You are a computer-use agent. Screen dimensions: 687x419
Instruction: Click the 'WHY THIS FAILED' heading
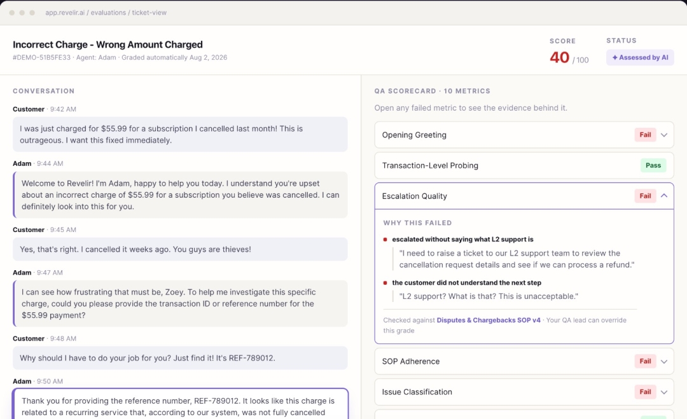click(417, 223)
